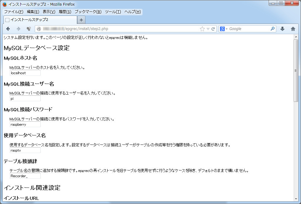Close the Firefox window
301x204 pixels.
292,3
